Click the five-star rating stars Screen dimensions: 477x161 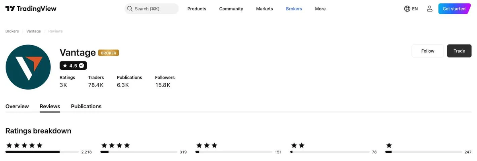[x=24, y=146]
